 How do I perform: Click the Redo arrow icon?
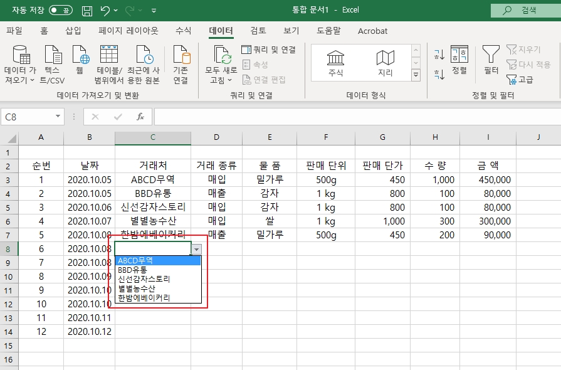tap(130, 11)
